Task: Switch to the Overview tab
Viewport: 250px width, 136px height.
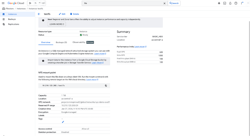Action: (x=46, y=42)
